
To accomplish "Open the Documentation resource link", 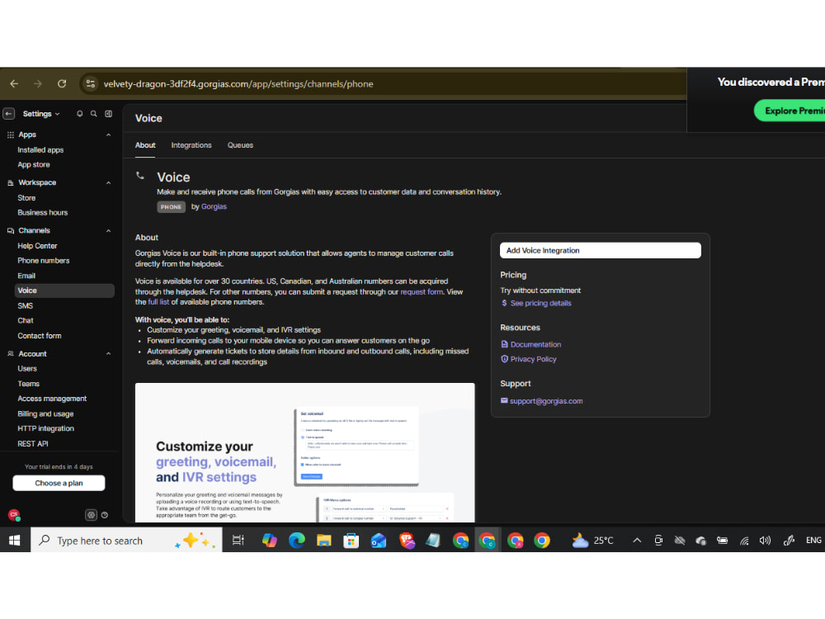I will (535, 345).
